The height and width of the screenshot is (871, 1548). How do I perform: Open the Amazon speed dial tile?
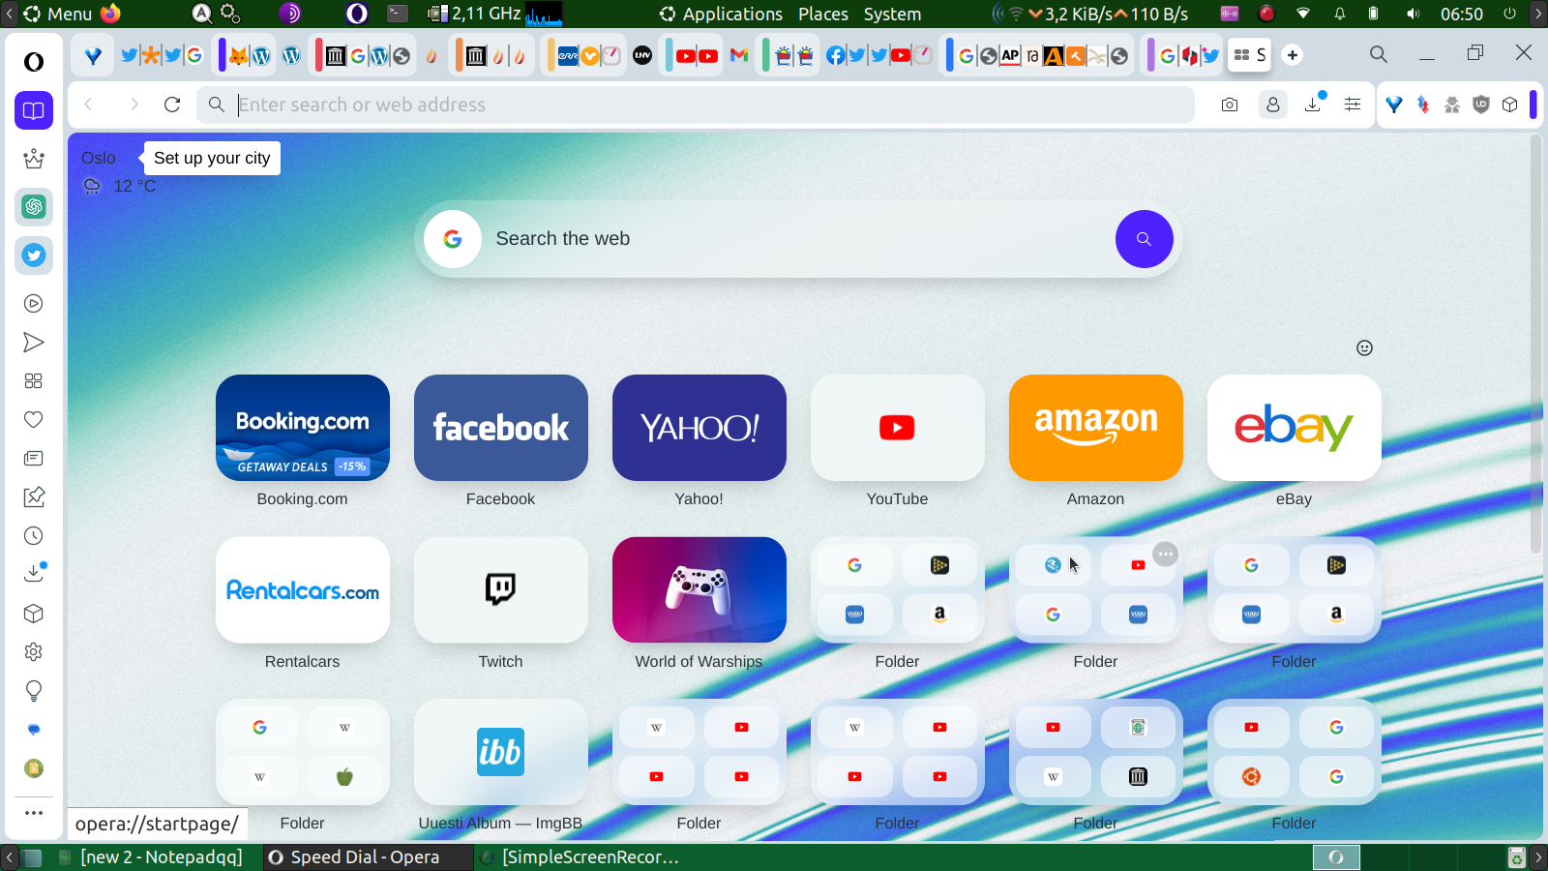[1096, 428]
